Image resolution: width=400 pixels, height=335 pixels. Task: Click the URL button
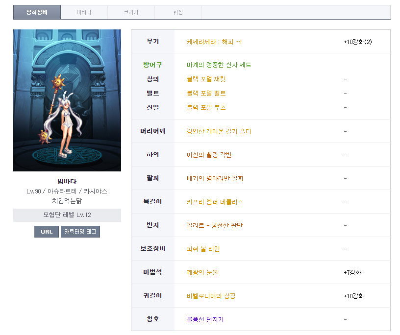point(47,232)
